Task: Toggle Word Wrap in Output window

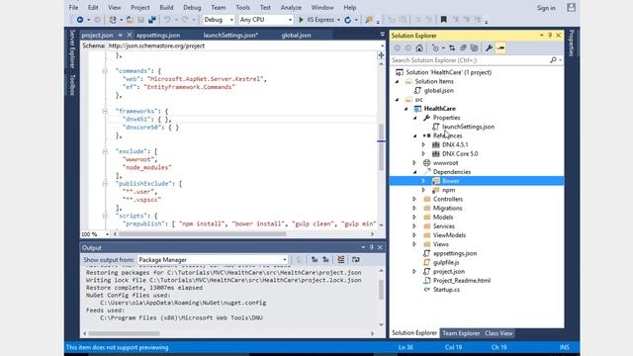Action: 356,259
